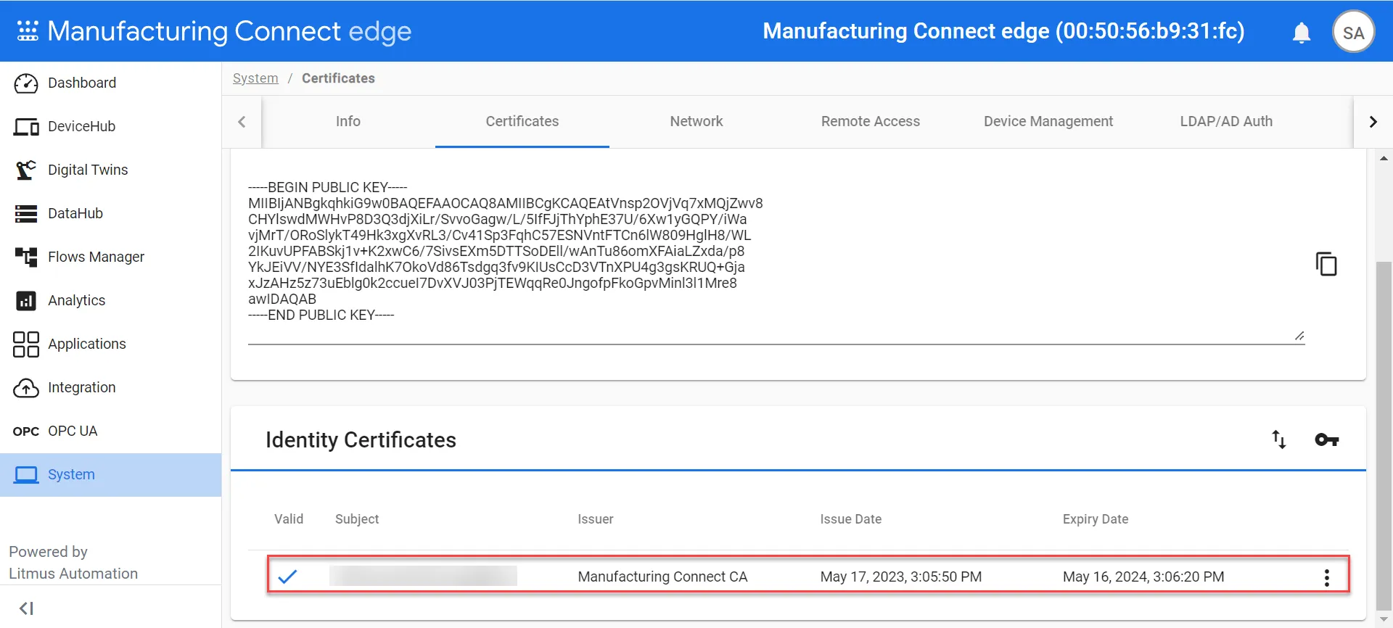The height and width of the screenshot is (628, 1393).
Task: Click the Integration cloud upload icon
Action: click(26, 388)
